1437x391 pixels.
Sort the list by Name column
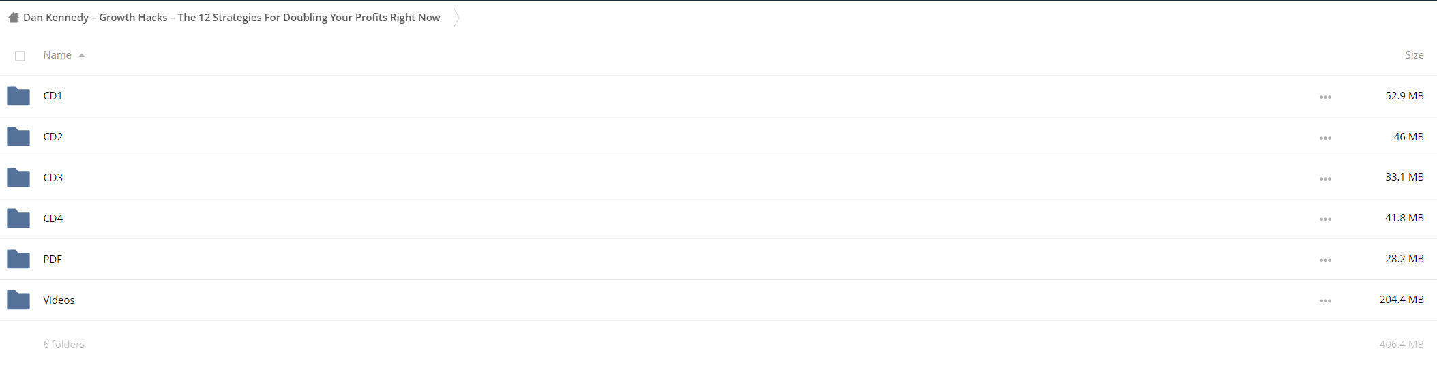[x=57, y=55]
